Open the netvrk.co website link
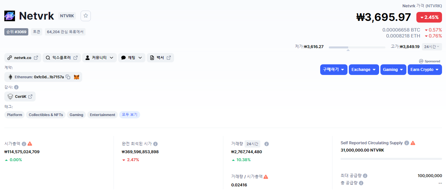The height and width of the screenshot is (193, 446). point(23,58)
